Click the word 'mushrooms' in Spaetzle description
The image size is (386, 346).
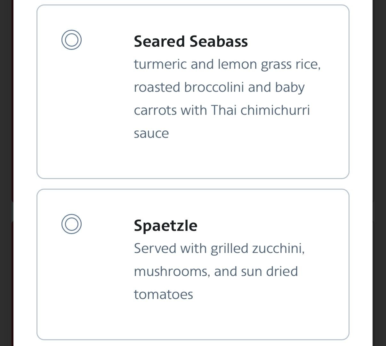tap(172, 271)
